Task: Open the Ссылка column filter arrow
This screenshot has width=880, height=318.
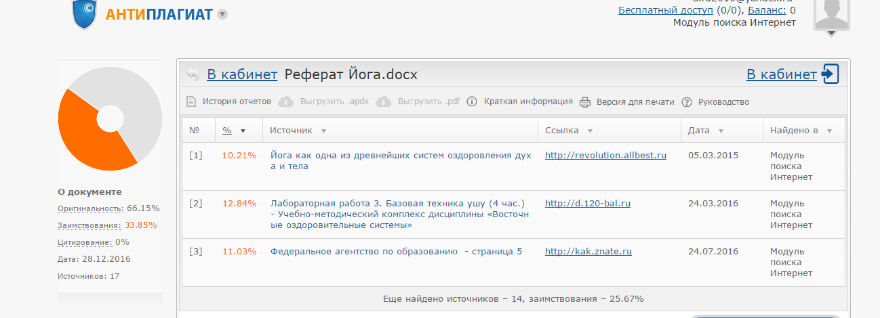Action: tap(591, 131)
